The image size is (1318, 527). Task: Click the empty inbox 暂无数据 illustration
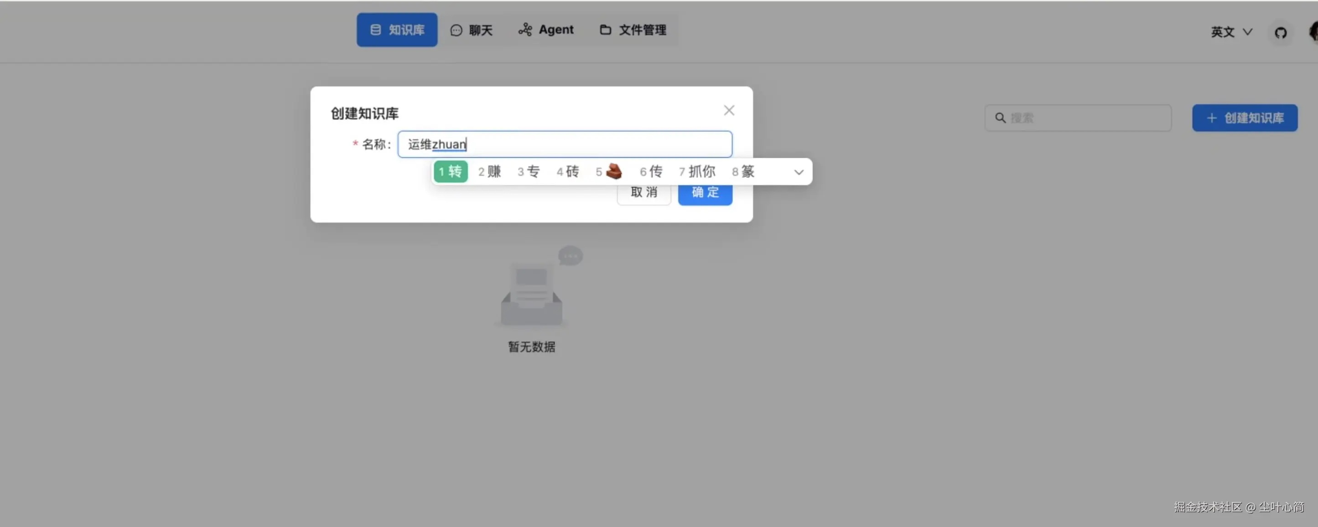pos(532,294)
